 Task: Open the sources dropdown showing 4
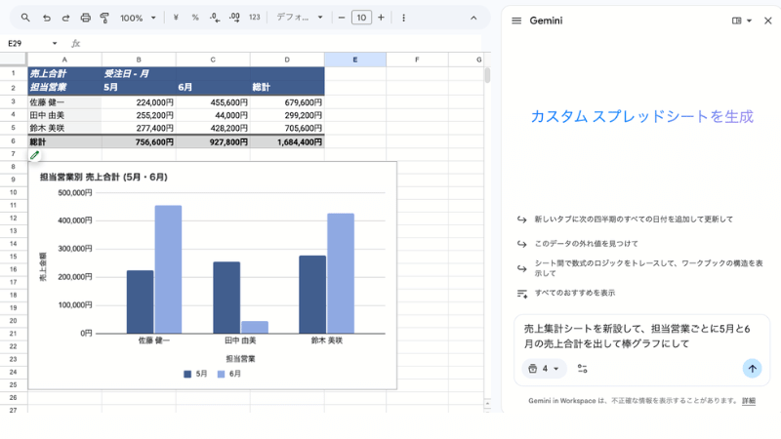point(544,369)
